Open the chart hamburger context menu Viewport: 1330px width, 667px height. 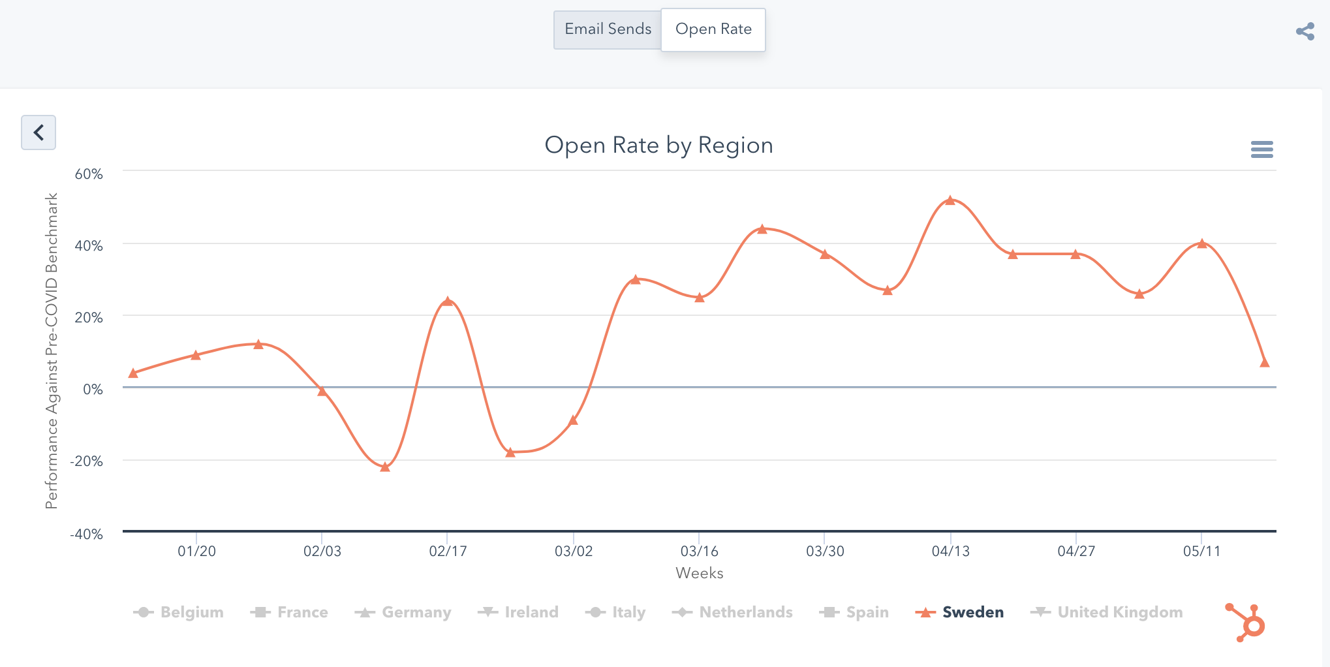1261,149
